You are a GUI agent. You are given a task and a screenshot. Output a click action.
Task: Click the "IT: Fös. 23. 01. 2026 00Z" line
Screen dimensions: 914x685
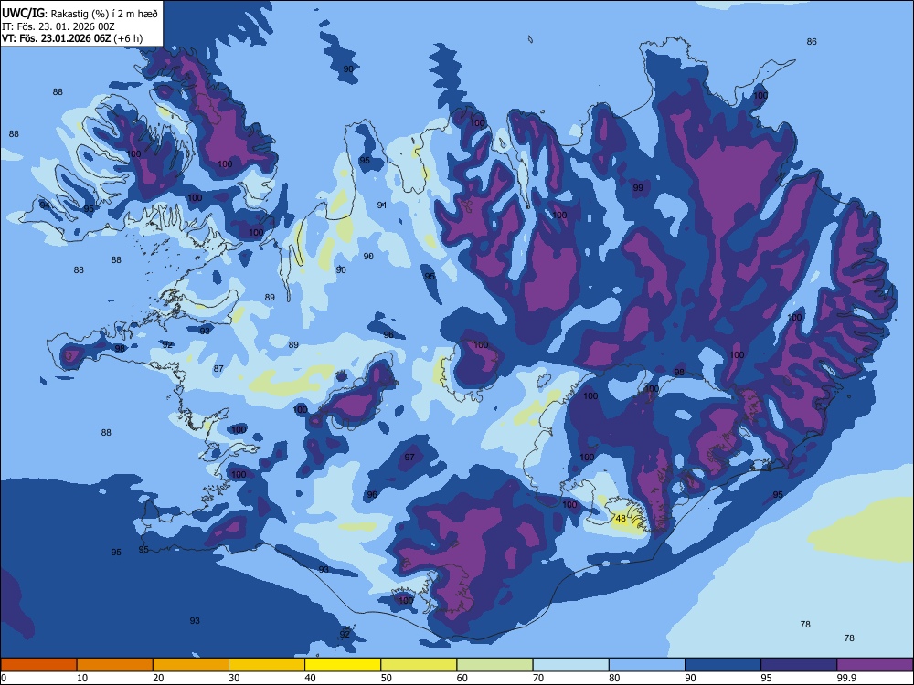click(58, 26)
